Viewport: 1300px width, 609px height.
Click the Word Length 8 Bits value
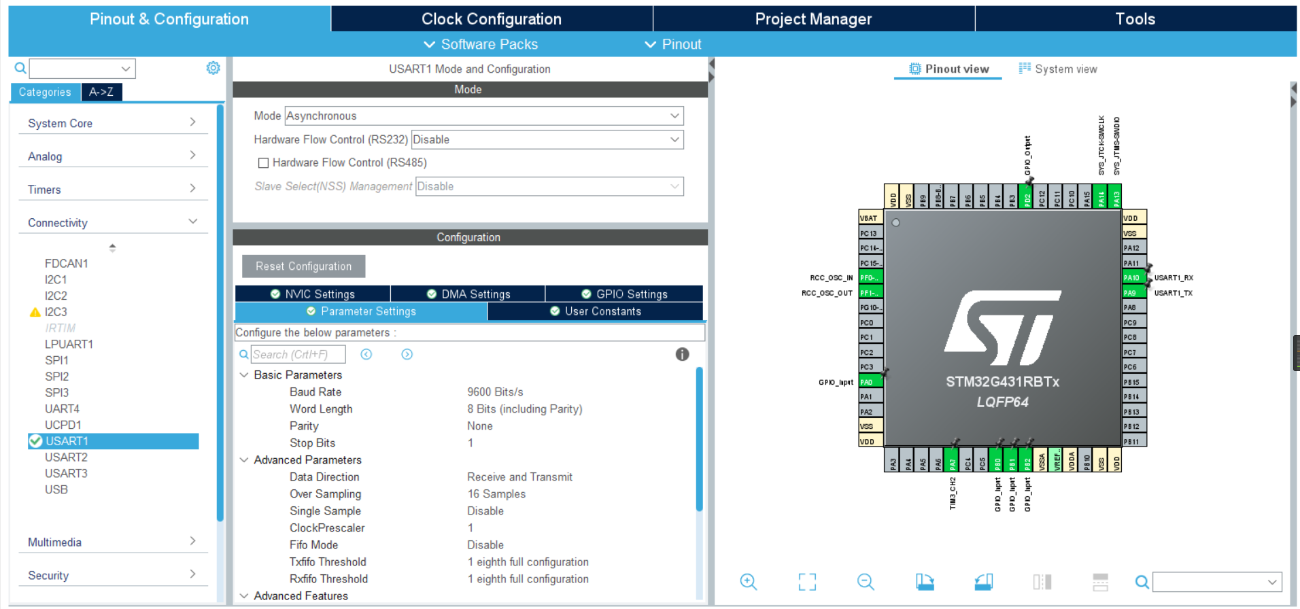coord(524,409)
